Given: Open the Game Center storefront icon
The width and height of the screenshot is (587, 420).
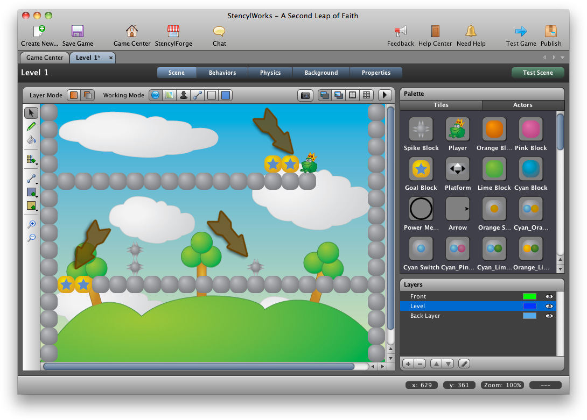Looking at the screenshot, I should [131, 32].
